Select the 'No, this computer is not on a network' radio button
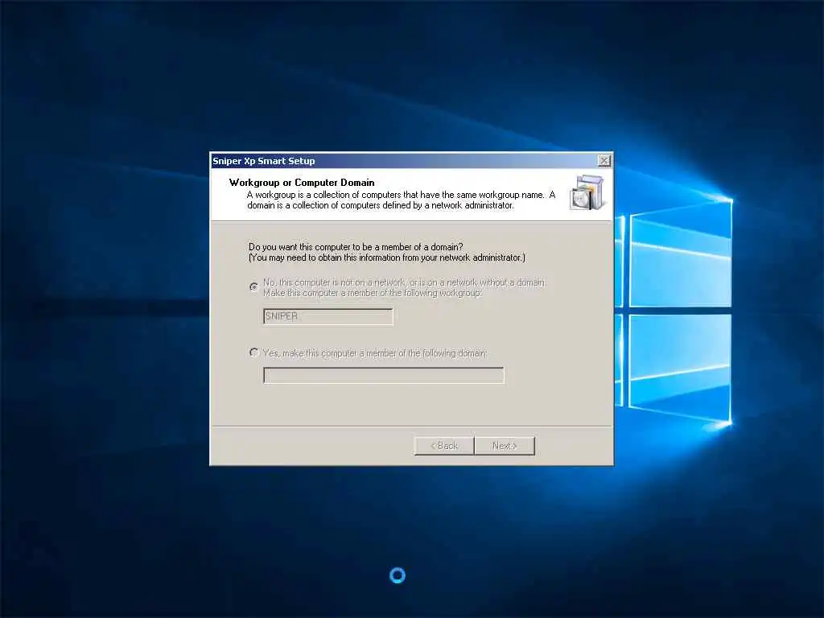824x618 pixels. 253,287
